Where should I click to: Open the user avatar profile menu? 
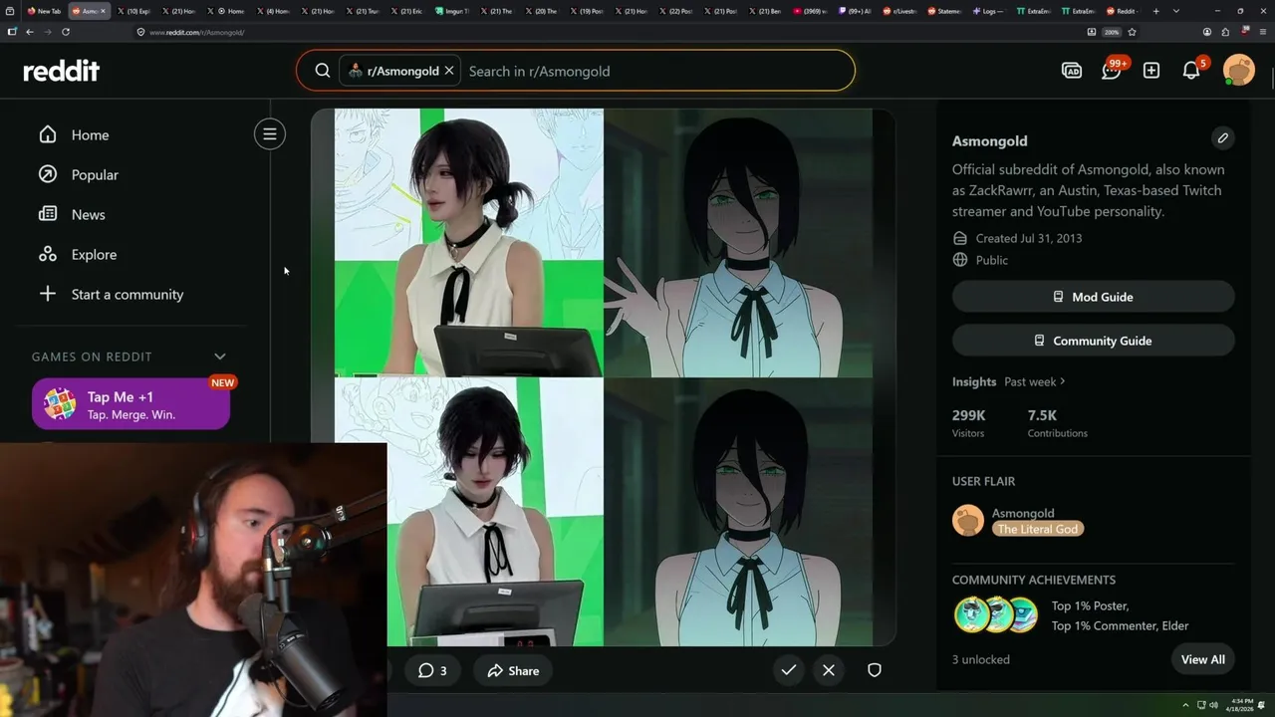pos(1239,71)
